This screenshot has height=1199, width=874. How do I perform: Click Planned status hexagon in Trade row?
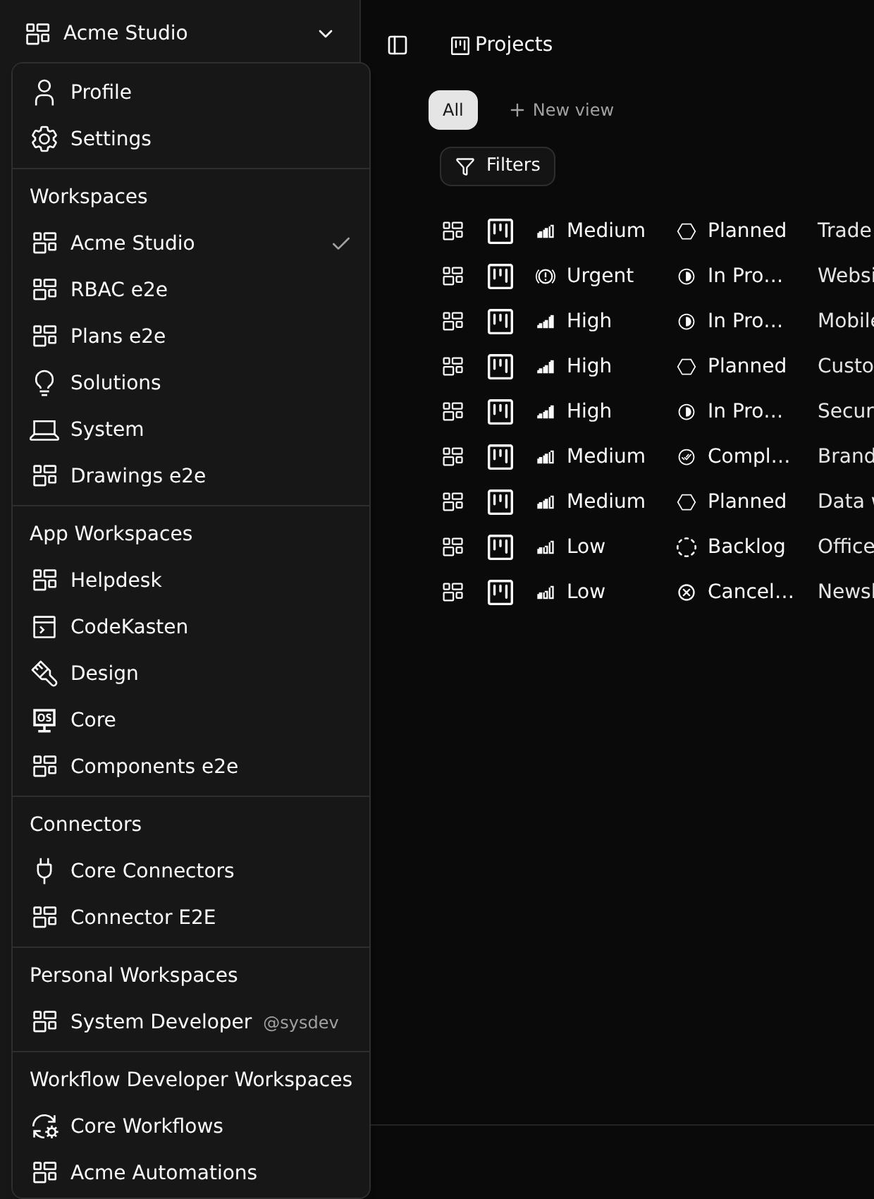tap(687, 231)
